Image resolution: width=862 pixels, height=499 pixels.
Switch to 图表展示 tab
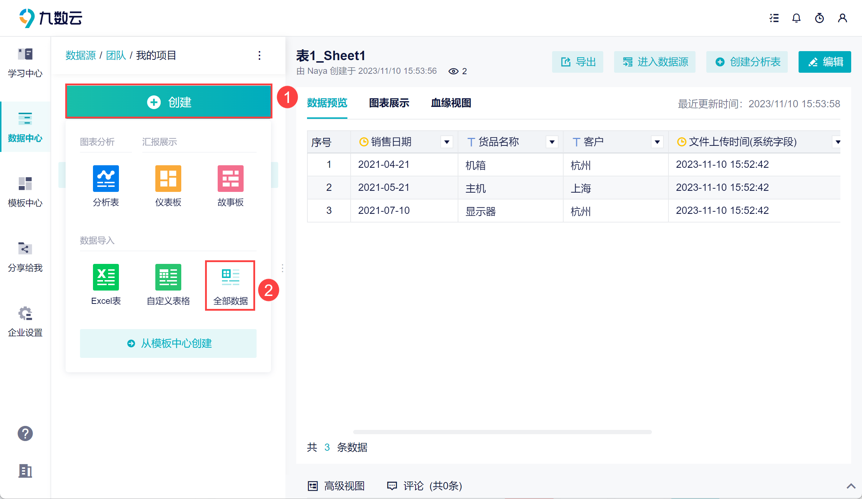pyautogui.click(x=389, y=103)
